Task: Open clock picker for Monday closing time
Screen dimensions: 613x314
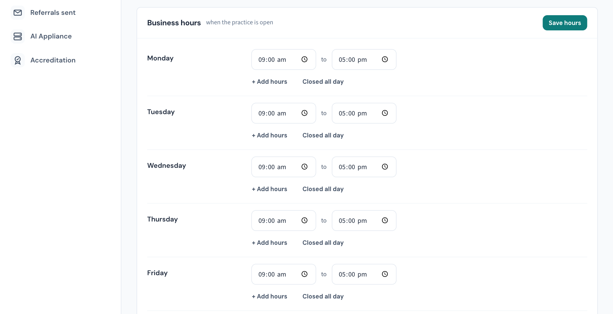Action: tap(385, 59)
